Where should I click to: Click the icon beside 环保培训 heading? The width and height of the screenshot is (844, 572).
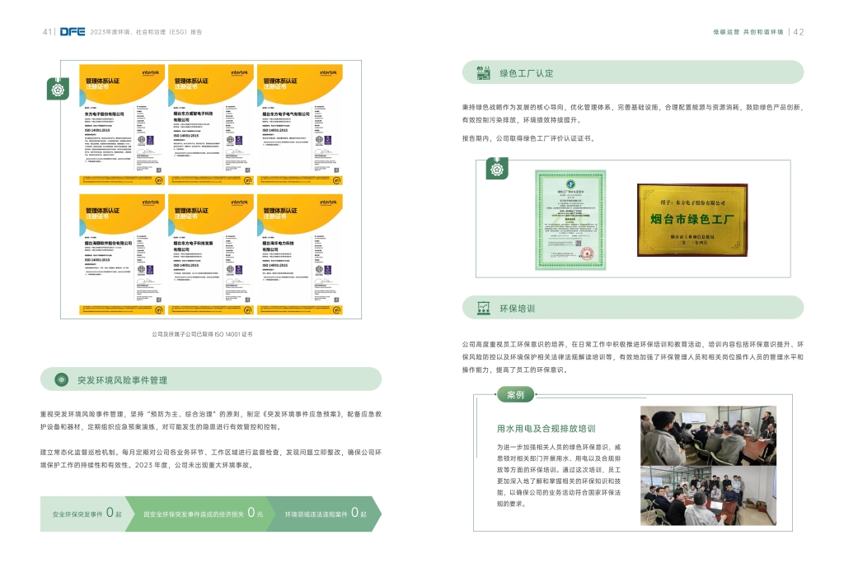(483, 308)
